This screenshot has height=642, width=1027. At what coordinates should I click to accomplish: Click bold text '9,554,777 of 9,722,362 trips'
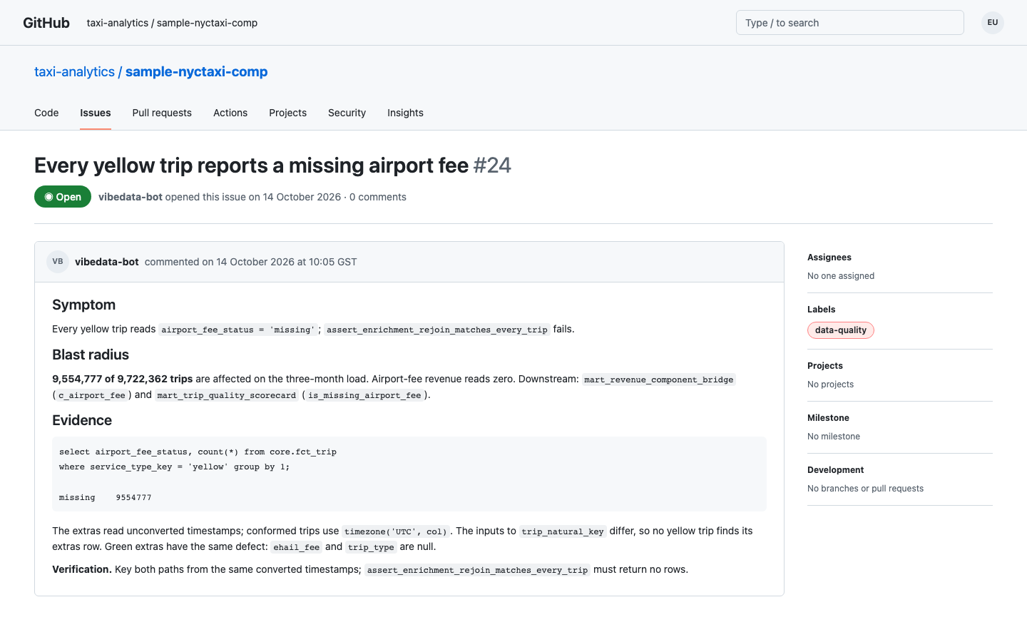click(123, 379)
